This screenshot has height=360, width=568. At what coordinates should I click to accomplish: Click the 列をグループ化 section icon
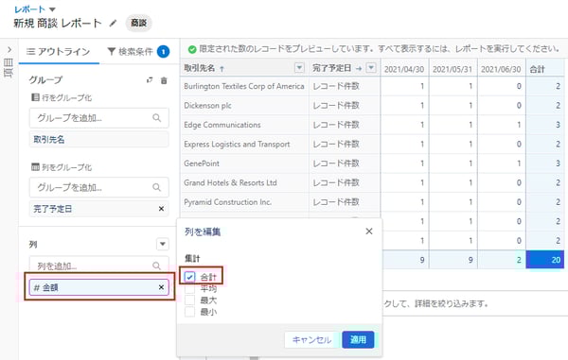(35, 166)
